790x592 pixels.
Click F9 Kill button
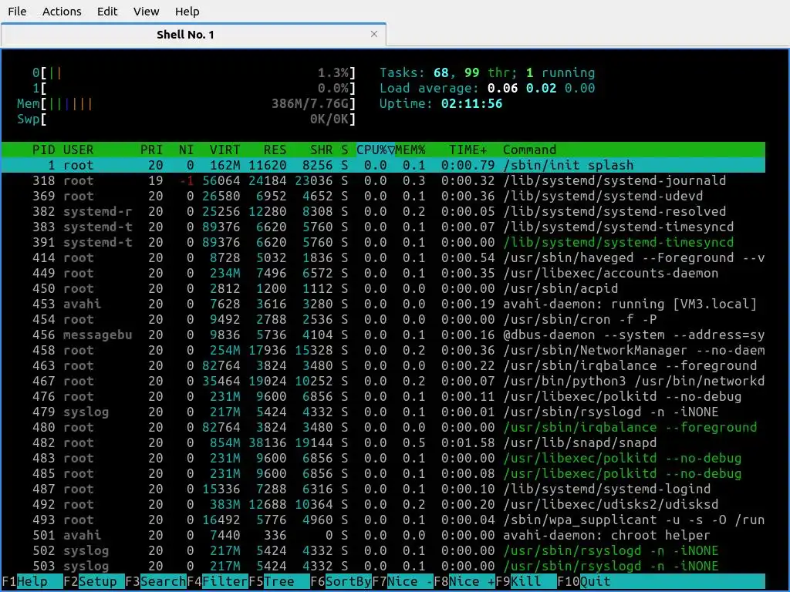[526, 581]
